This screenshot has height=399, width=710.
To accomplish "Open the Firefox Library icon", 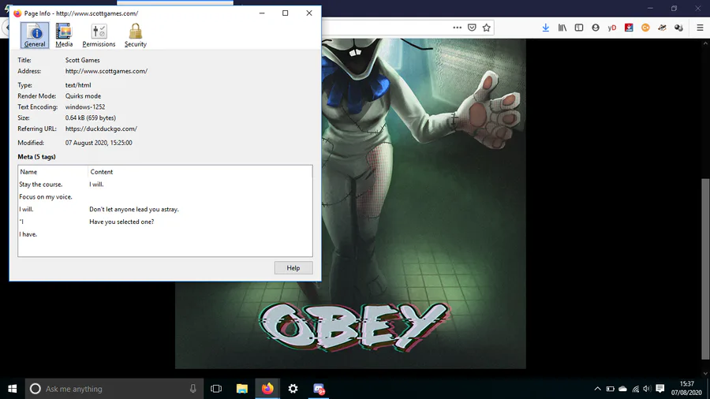I will [x=562, y=28].
